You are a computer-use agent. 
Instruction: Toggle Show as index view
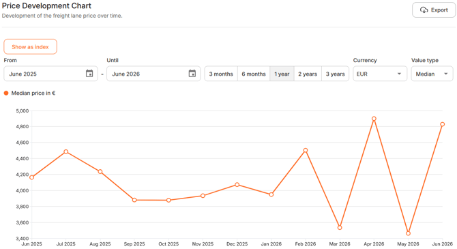(x=30, y=46)
